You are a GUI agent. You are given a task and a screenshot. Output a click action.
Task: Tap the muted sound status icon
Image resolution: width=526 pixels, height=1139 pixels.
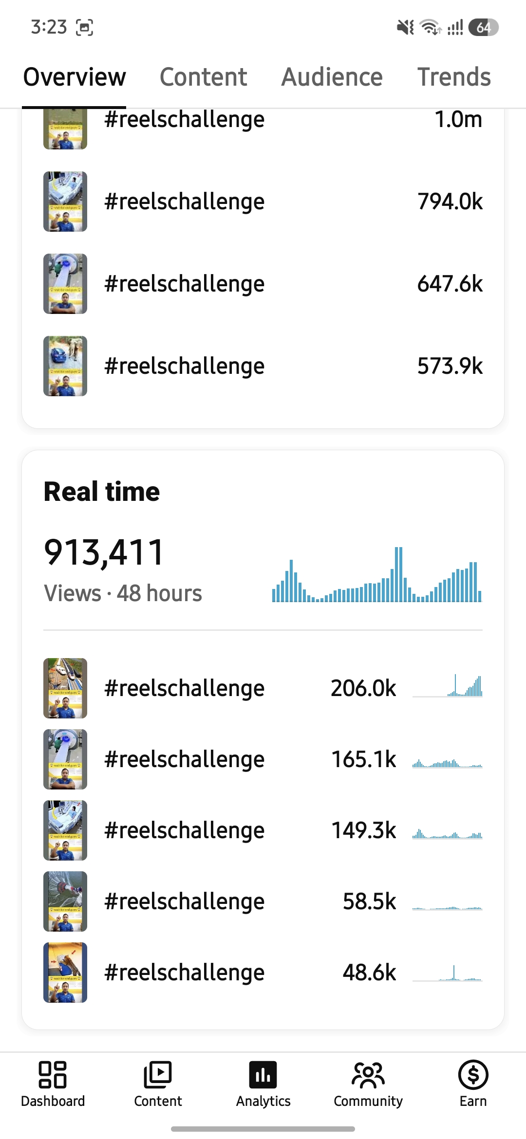click(405, 27)
